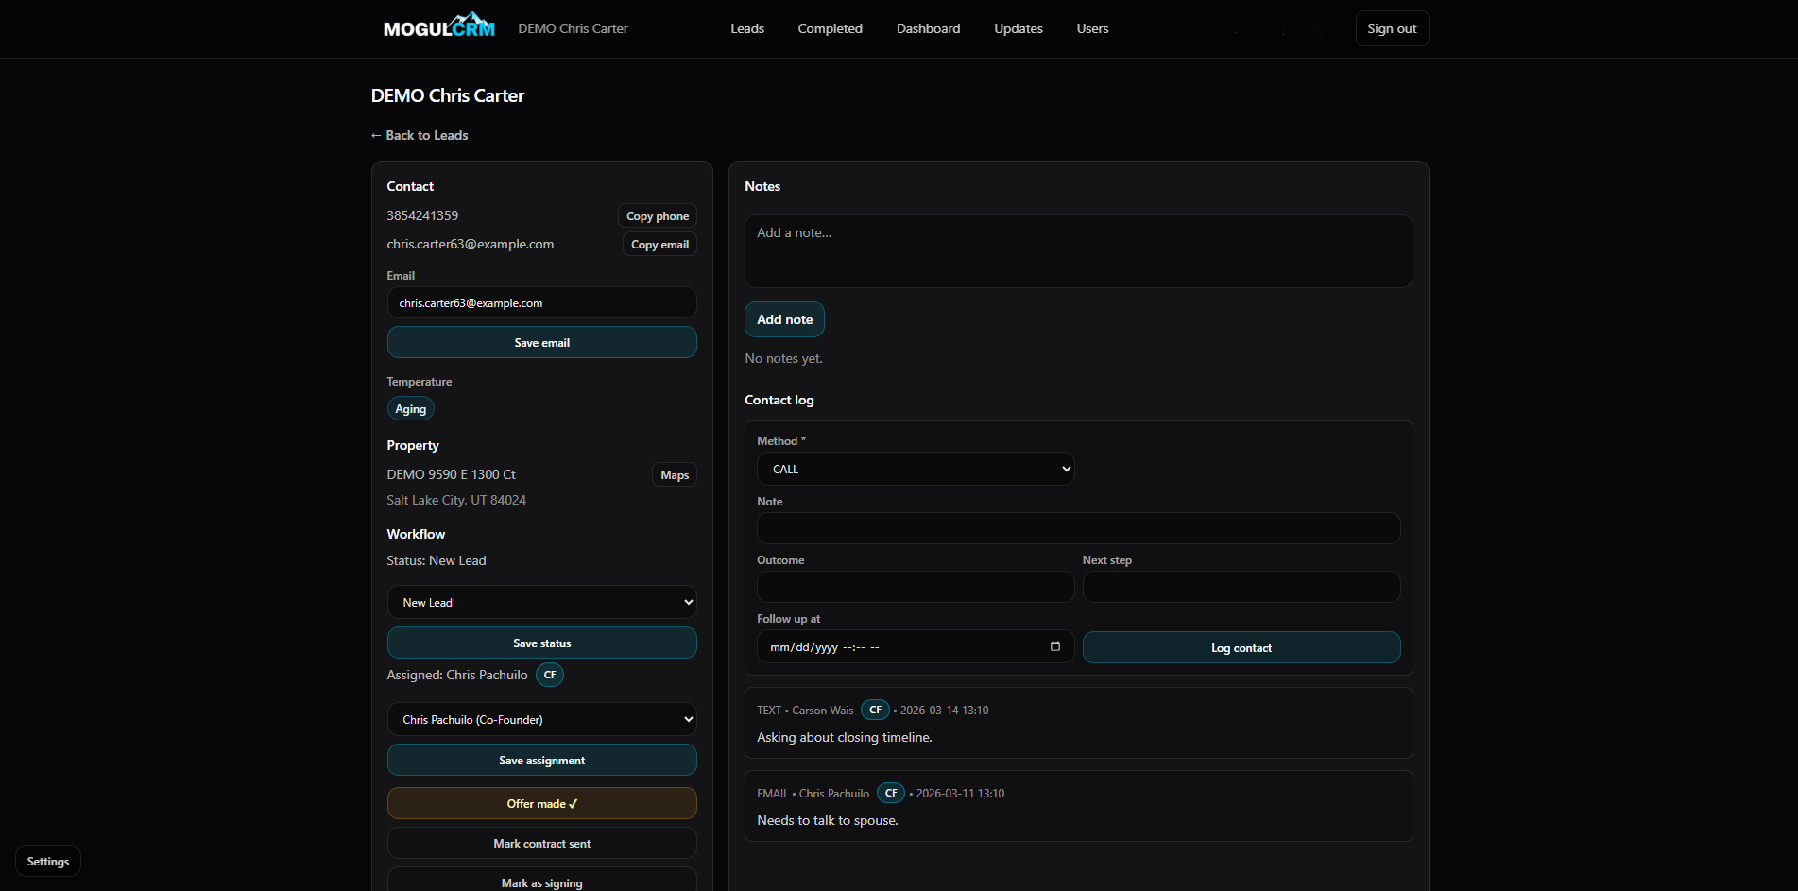Click Copy email next to the email address

[659, 244]
